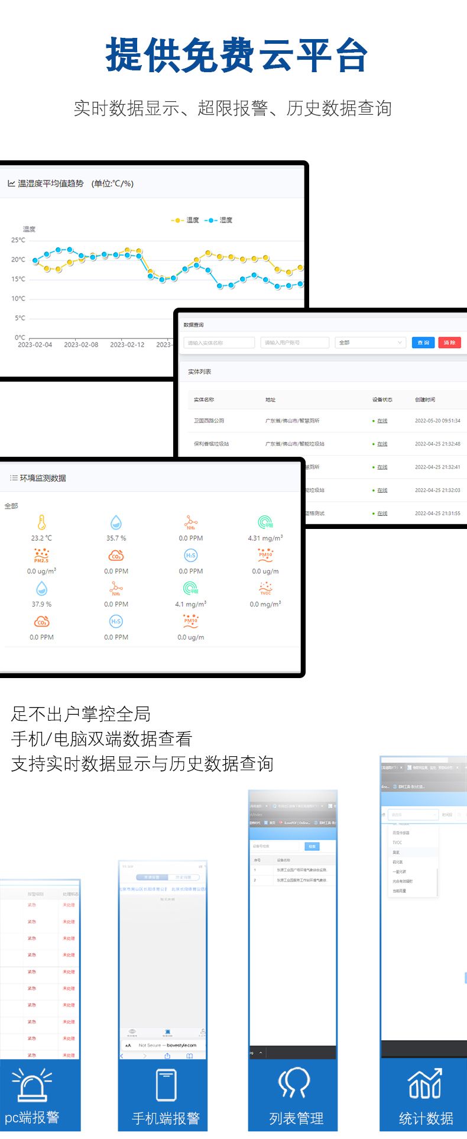Click the TVOC sensor icon

point(265,589)
